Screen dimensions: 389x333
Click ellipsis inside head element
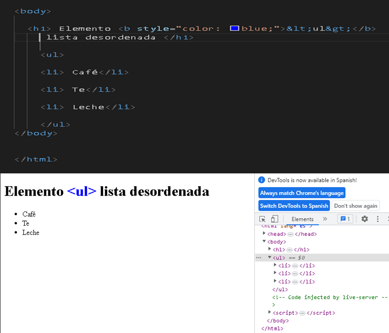click(290, 234)
